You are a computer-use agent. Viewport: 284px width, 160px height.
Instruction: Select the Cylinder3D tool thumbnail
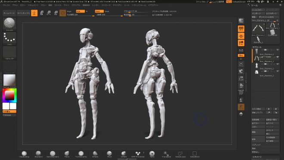coord(272,33)
